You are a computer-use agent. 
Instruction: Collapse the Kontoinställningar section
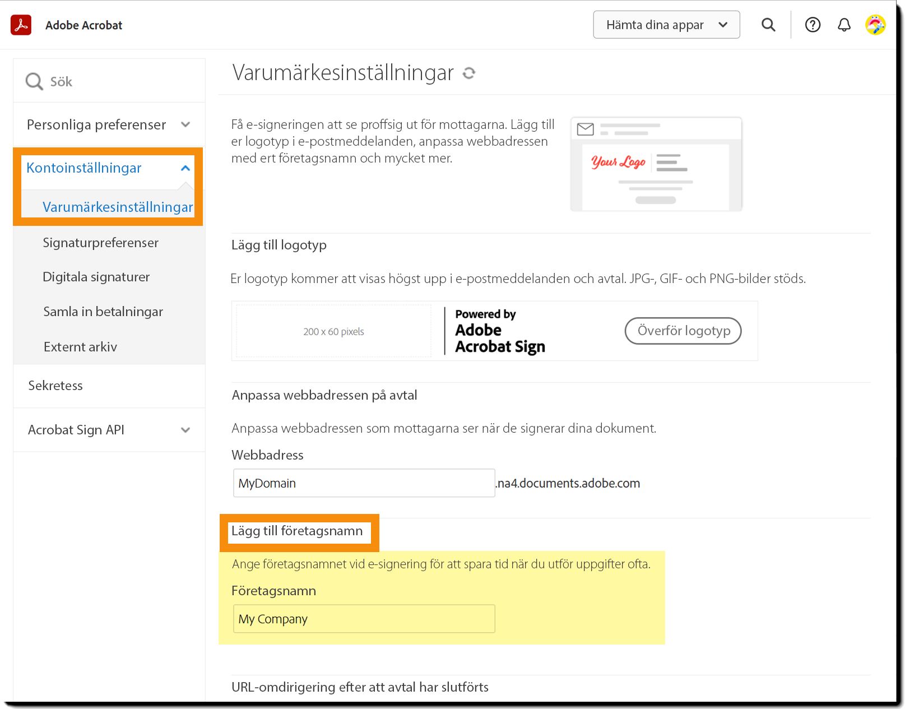108,168
